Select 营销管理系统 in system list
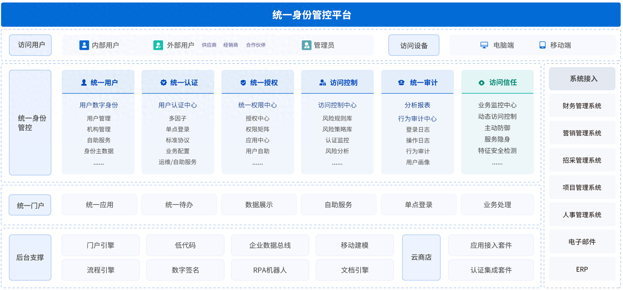The height and width of the screenshot is (290, 623). tap(582, 133)
